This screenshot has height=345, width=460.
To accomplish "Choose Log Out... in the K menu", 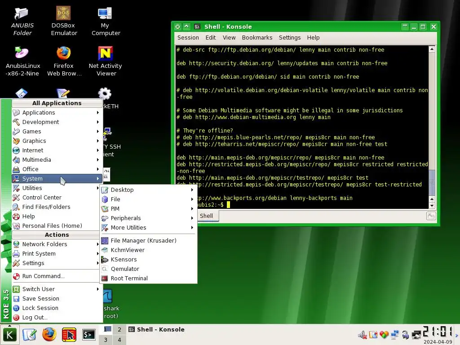I will [57, 318].
